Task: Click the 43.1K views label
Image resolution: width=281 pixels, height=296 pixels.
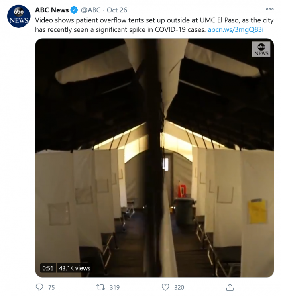Action: coord(74,268)
